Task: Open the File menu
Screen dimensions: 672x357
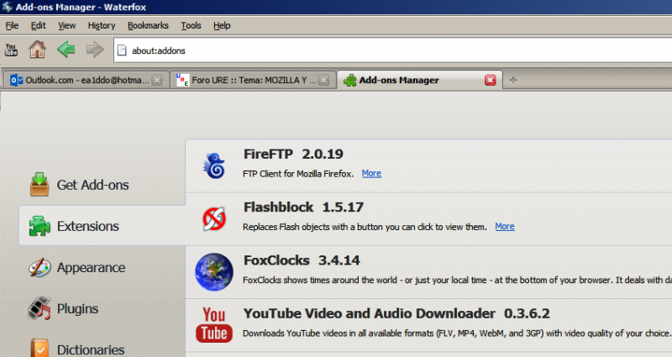Action: [x=12, y=26]
